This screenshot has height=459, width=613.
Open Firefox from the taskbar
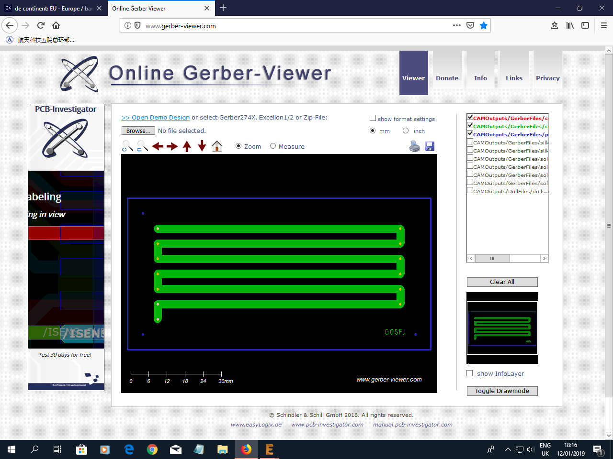coord(246,449)
